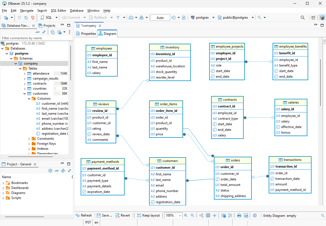Select the contracts table in navigator
Viewport: 326px width, 226px height.
tap(39, 84)
